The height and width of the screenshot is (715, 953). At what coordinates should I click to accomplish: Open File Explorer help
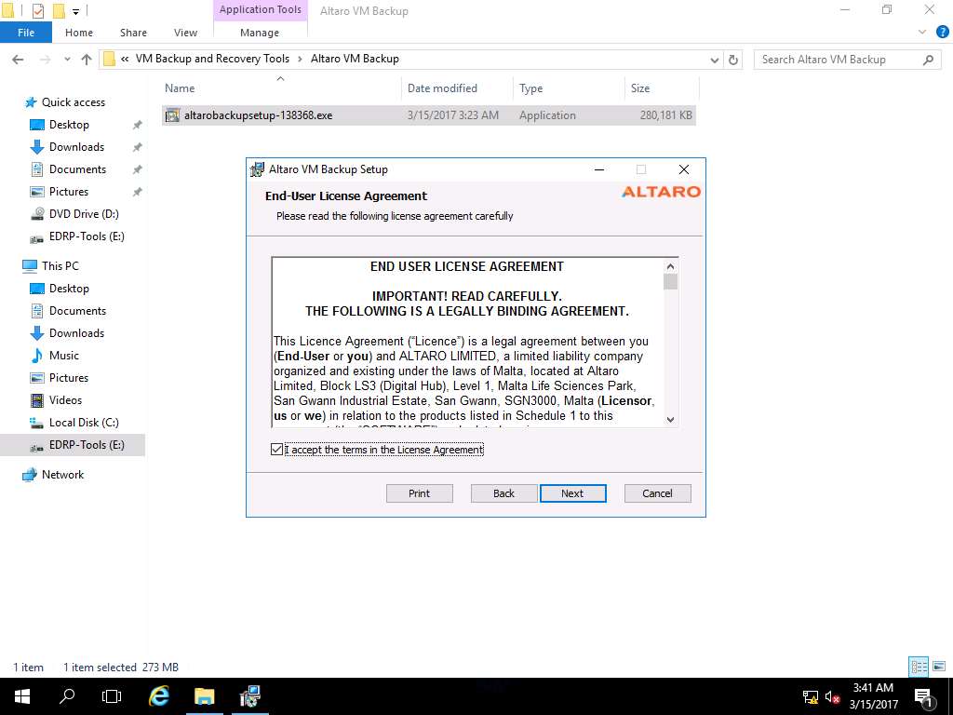click(942, 33)
